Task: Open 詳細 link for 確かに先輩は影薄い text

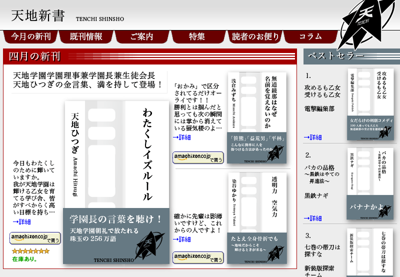Action: click(x=181, y=239)
